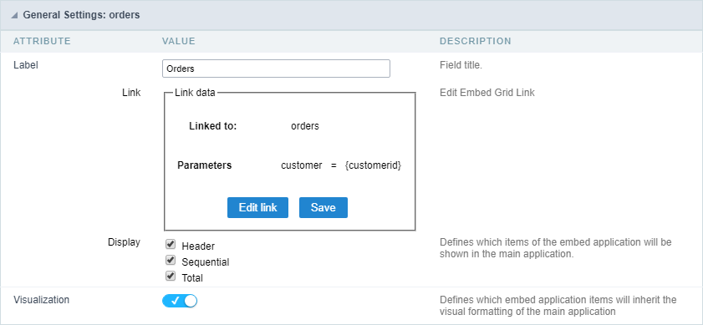Click the Edit Embed Grid Link description
703x325 pixels.
487,94
